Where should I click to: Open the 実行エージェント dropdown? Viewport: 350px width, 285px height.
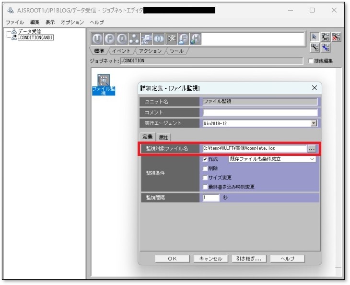[314, 123]
